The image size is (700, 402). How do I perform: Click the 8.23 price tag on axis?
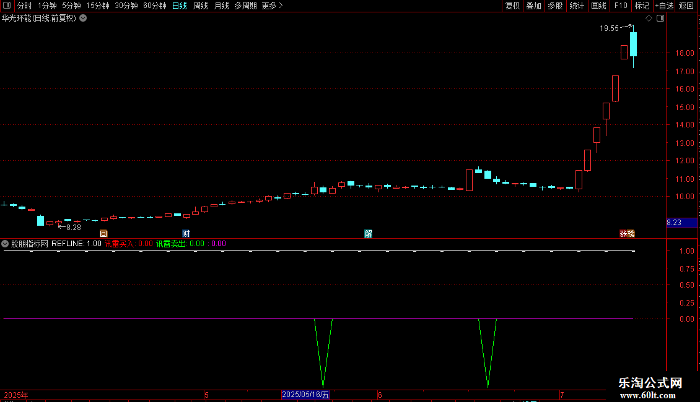675,222
